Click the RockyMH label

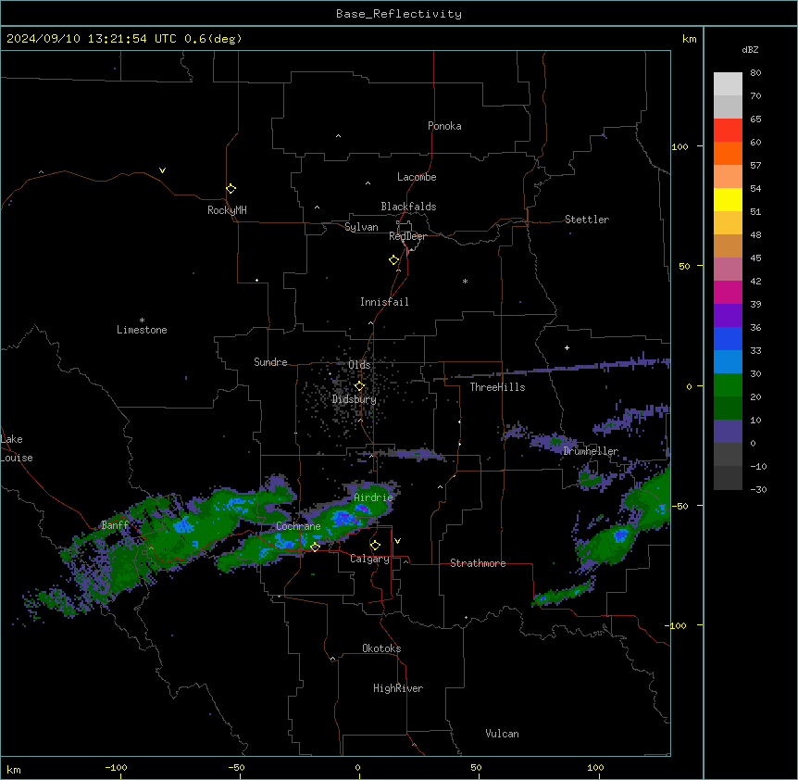(x=227, y=210)
